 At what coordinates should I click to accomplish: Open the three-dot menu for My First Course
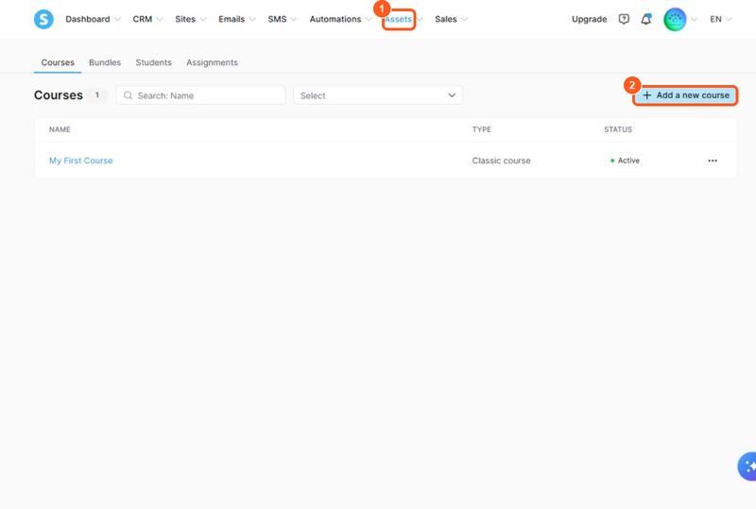(x=713, y=161)
